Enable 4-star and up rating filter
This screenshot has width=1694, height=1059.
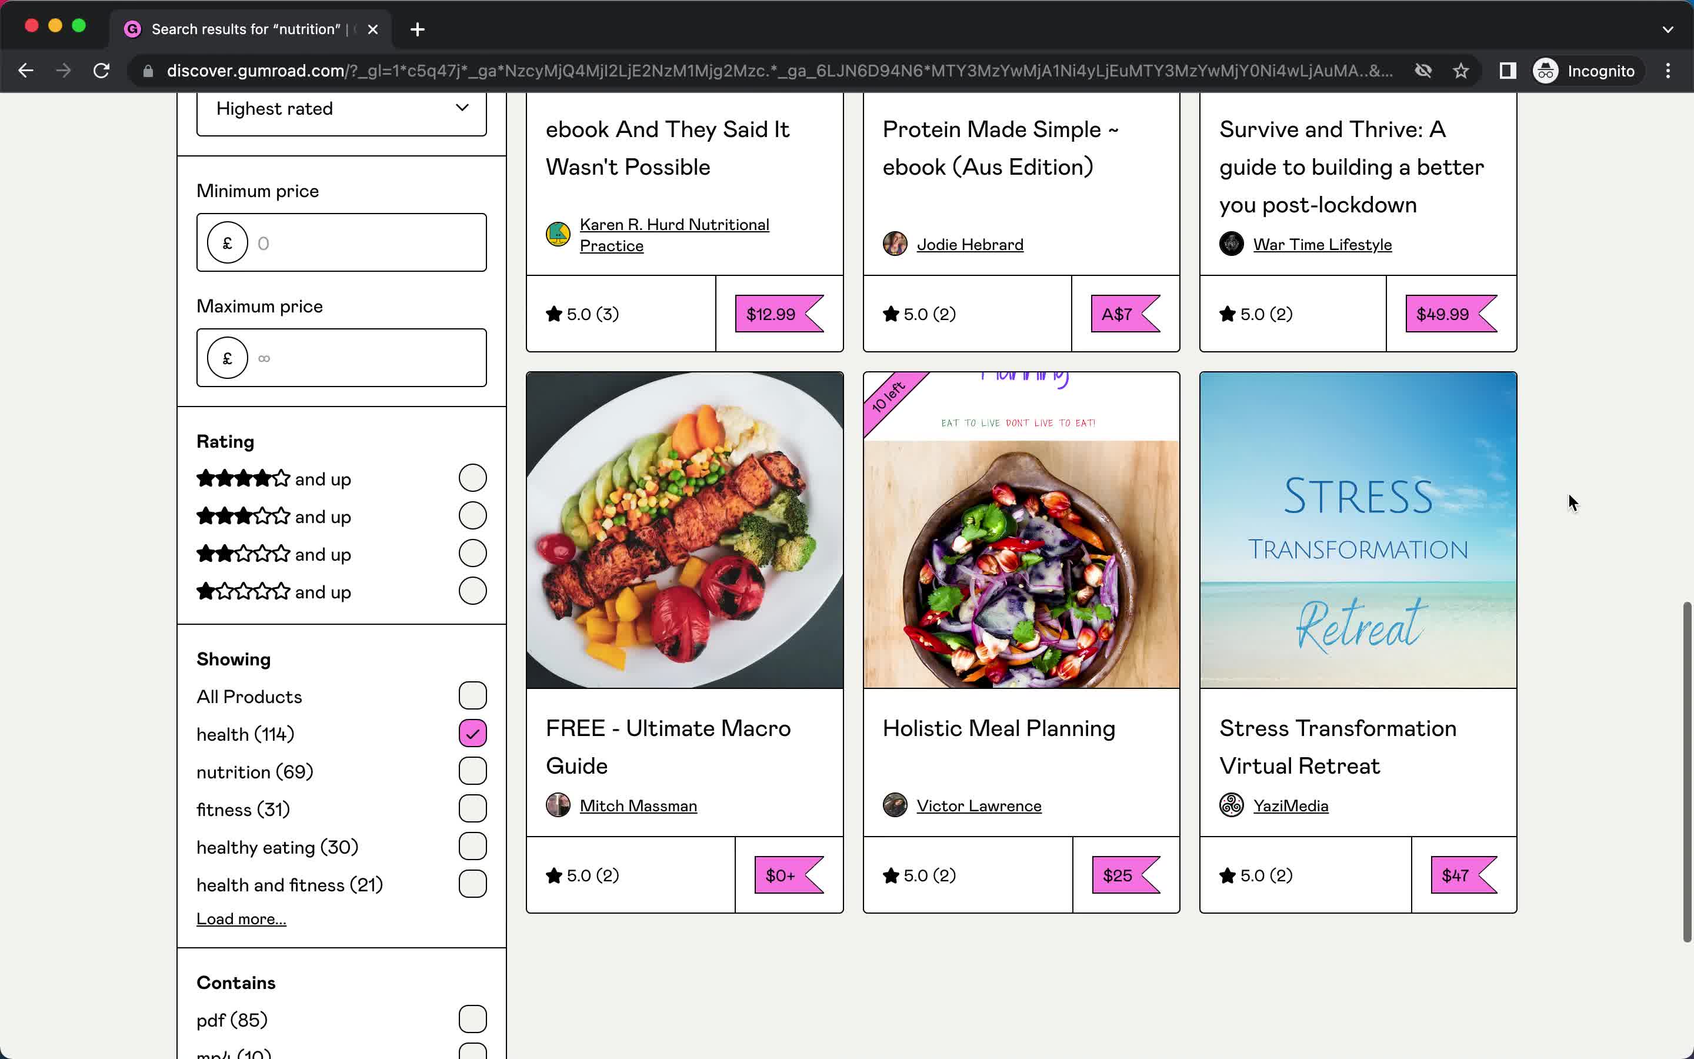pos(473,477)
